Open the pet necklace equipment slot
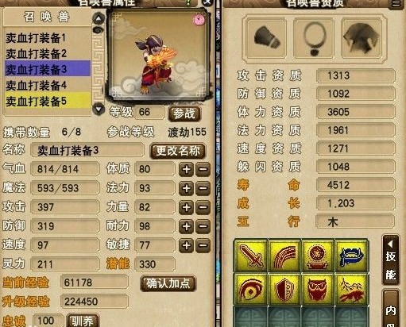The image size is (406, 327). click(x=314, y=39)
